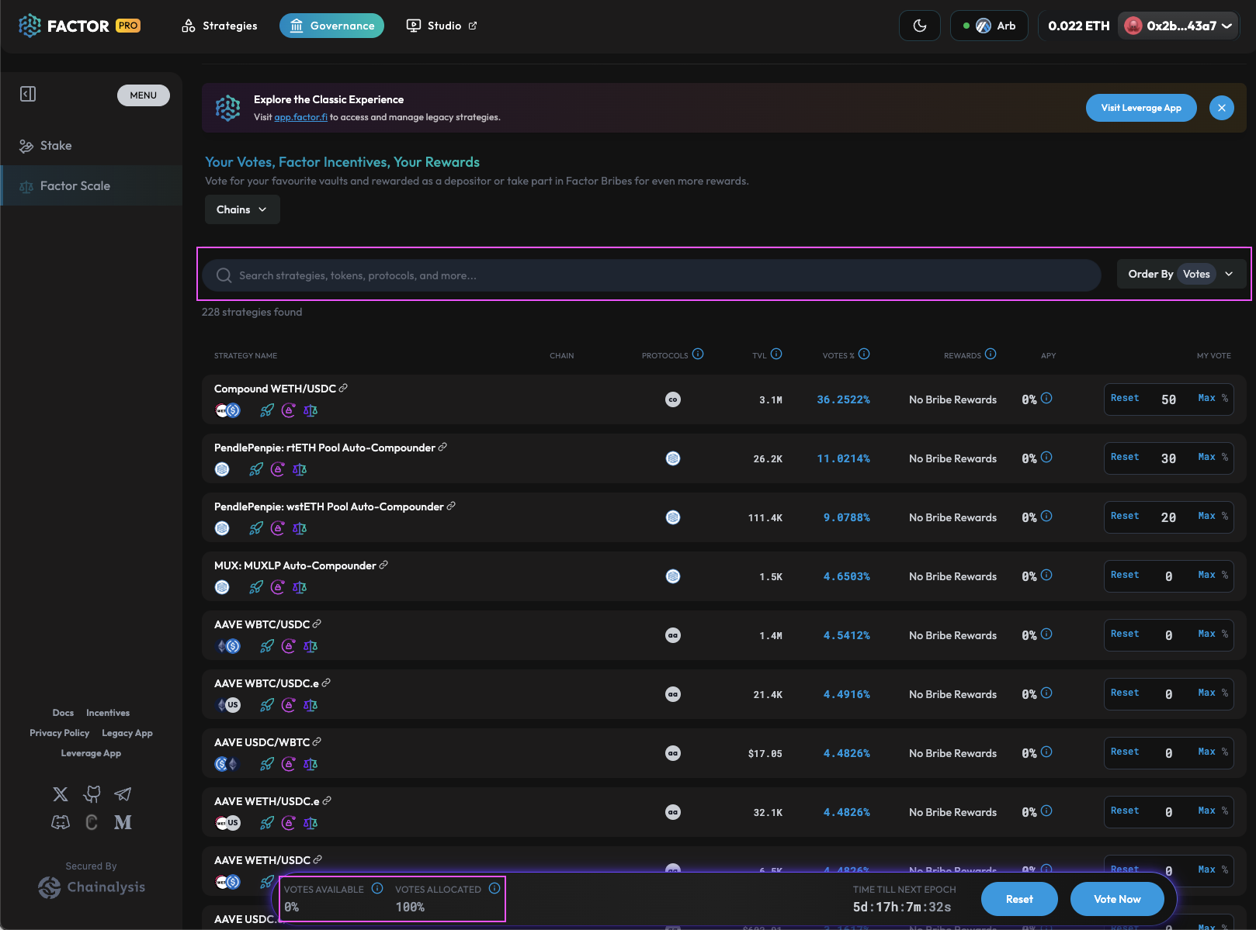Click the X (Twitter) social icon

coord(61,794)
